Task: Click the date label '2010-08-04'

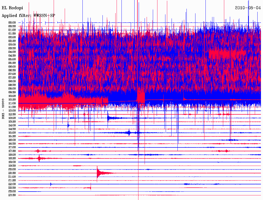Action: (x=248, y=8)
